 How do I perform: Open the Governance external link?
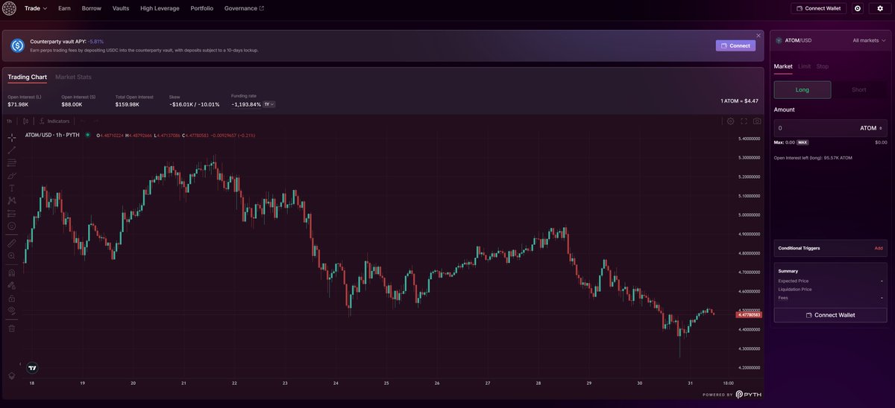click(244, 8)
